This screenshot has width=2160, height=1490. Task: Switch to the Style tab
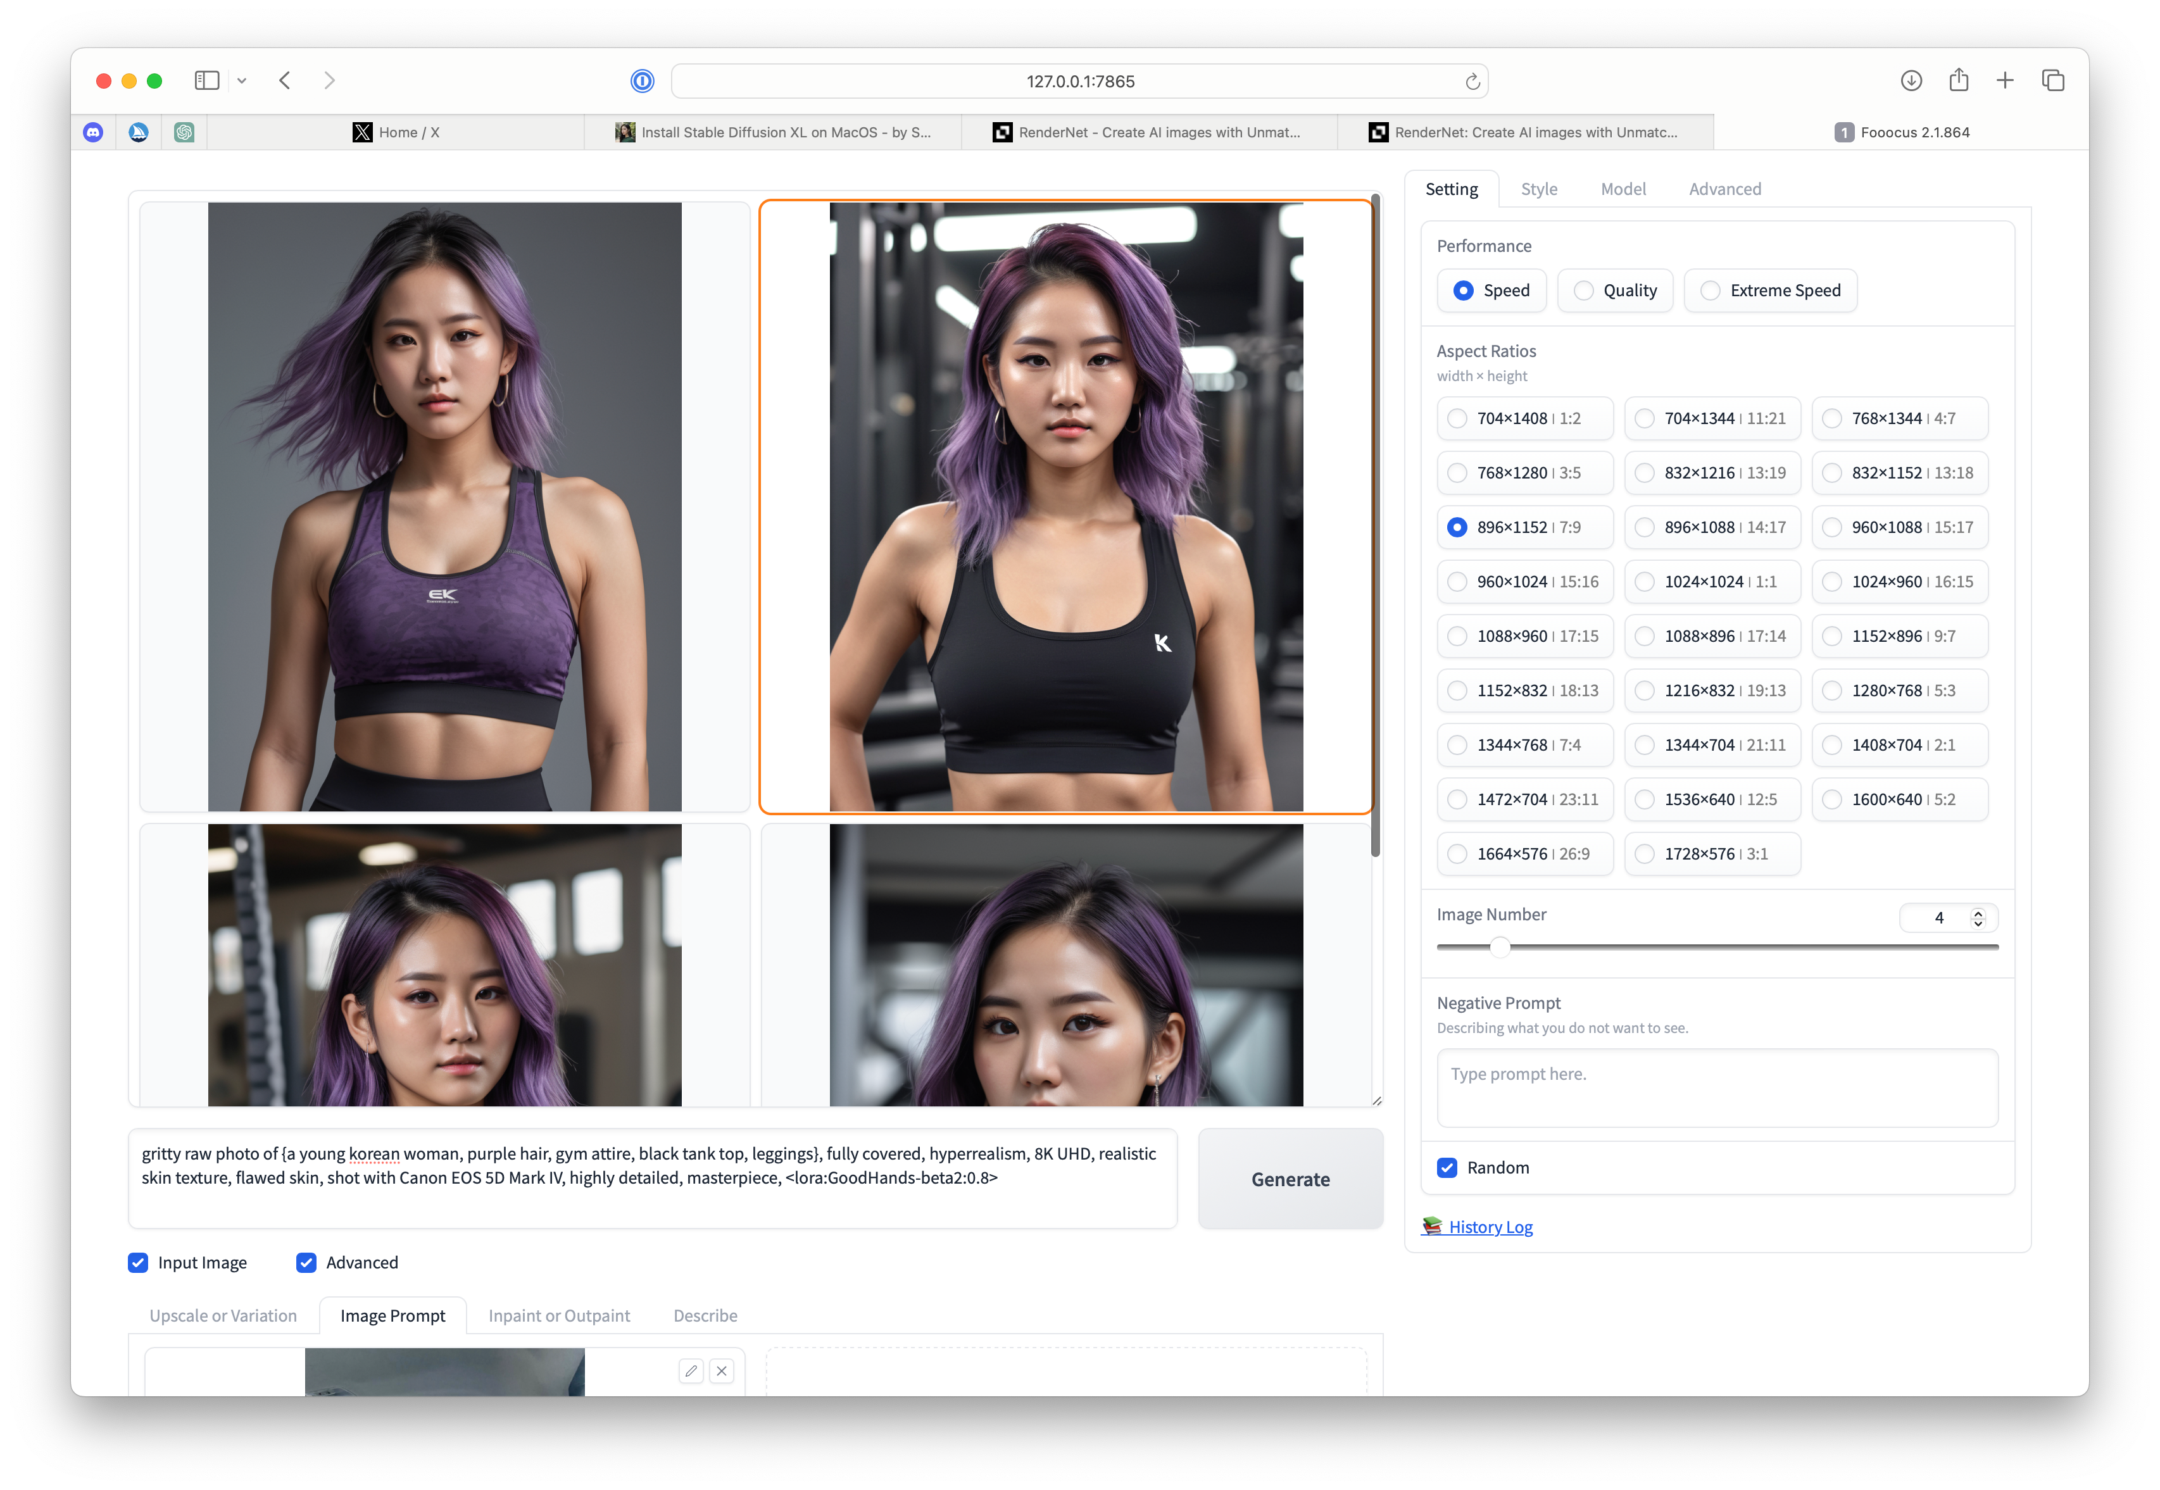click(x=1538, y=189)
